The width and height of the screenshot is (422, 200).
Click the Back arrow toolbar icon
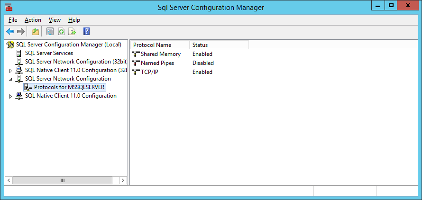click(10, 32)
